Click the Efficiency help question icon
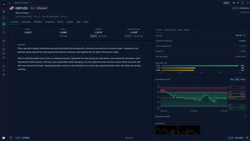Image resolution: width=250 pixels, height=141 pixels. pyautogui.click(x=166, y=63)
